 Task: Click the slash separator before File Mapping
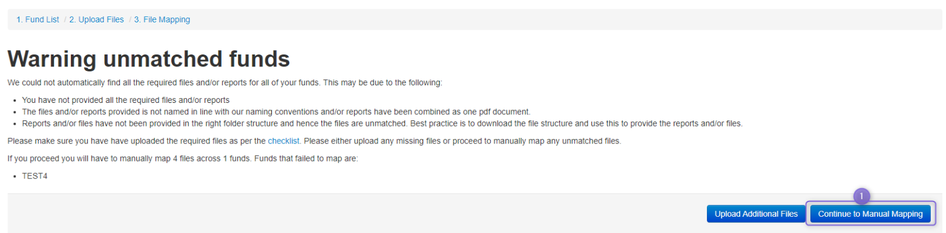point(130,19)
